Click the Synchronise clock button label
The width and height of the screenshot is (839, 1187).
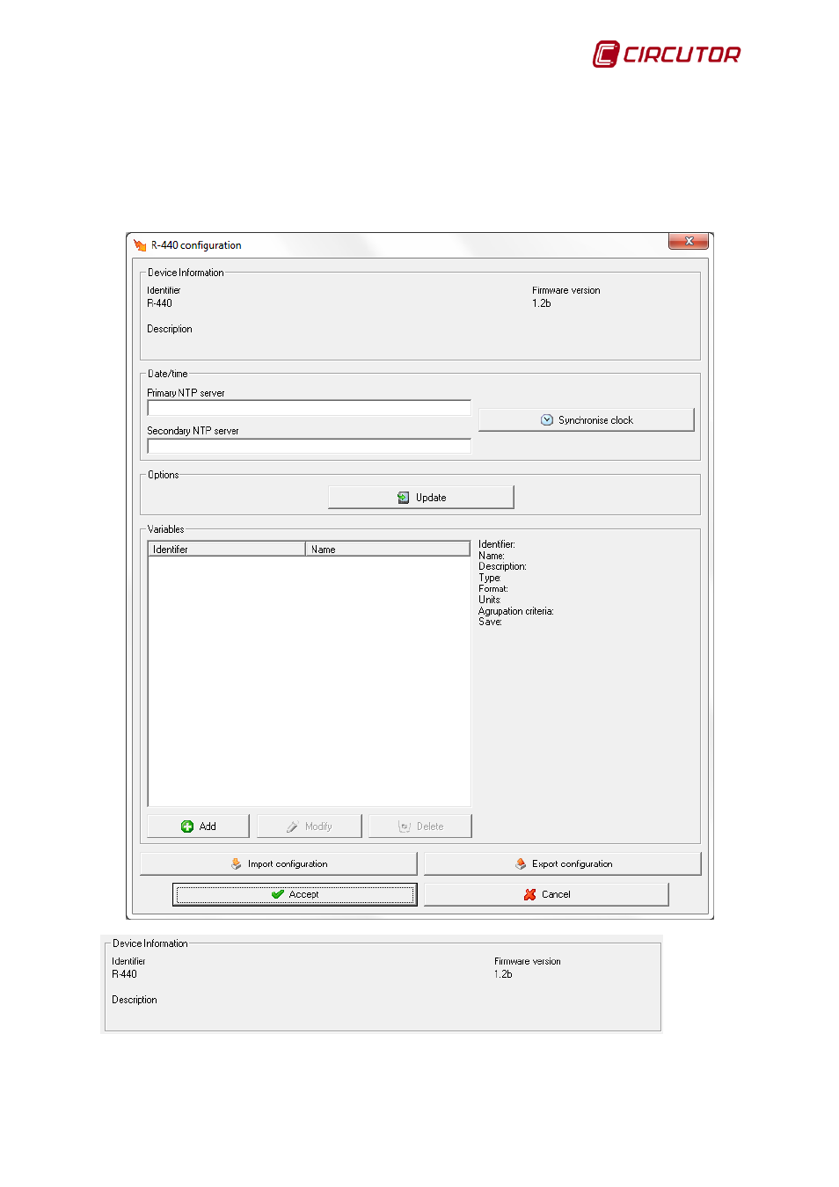click(595, 420)
